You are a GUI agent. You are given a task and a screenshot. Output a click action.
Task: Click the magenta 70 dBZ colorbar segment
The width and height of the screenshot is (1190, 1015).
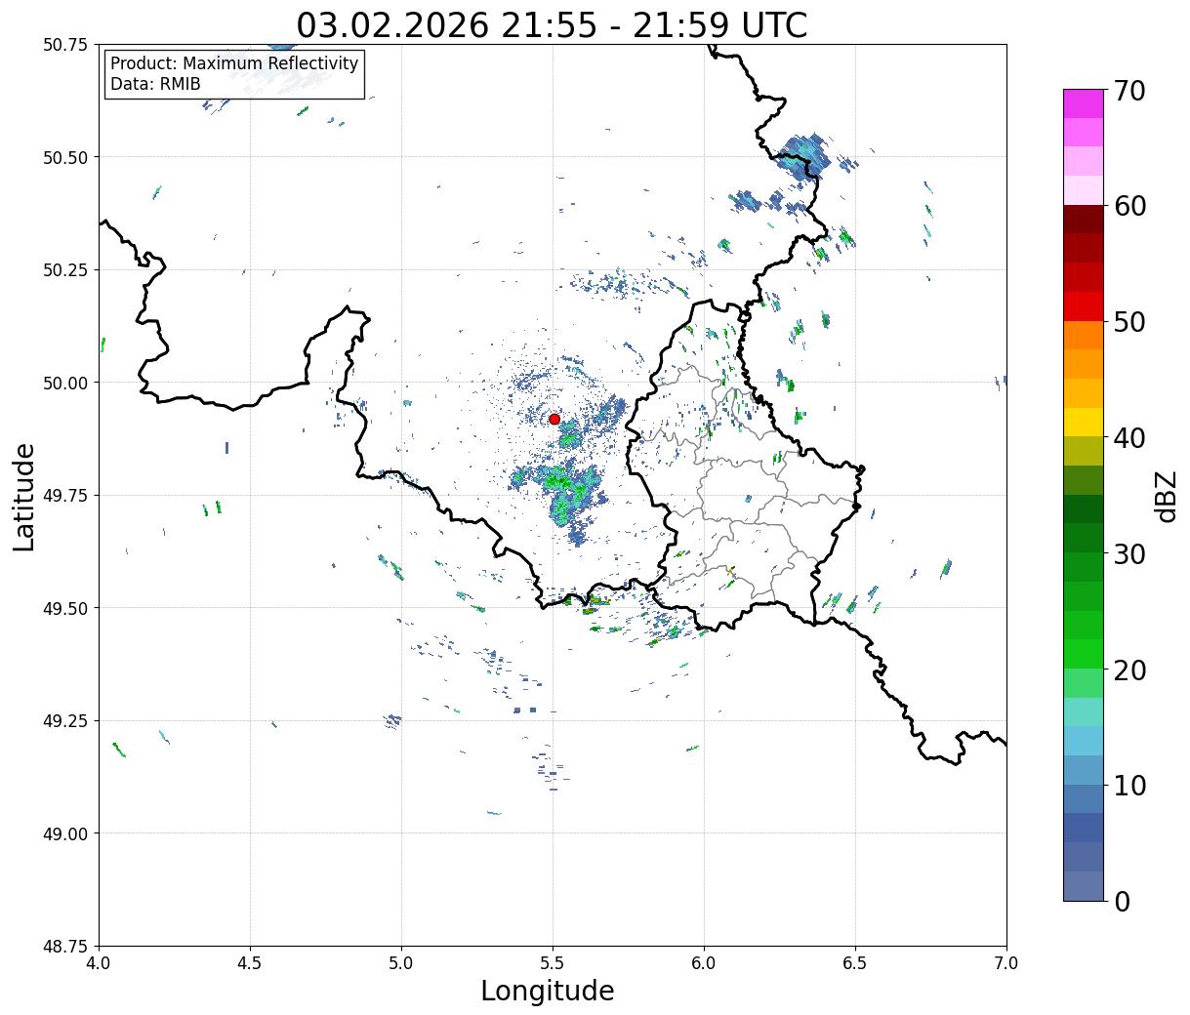pos(1084,103)
